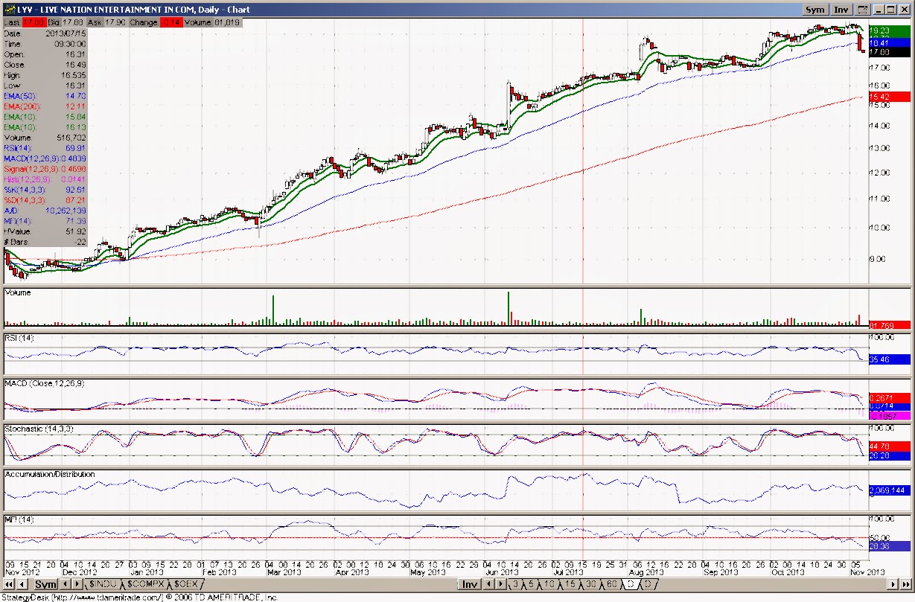Select the D daily interval tab
915x602 pixels.
tap(631, 585)
